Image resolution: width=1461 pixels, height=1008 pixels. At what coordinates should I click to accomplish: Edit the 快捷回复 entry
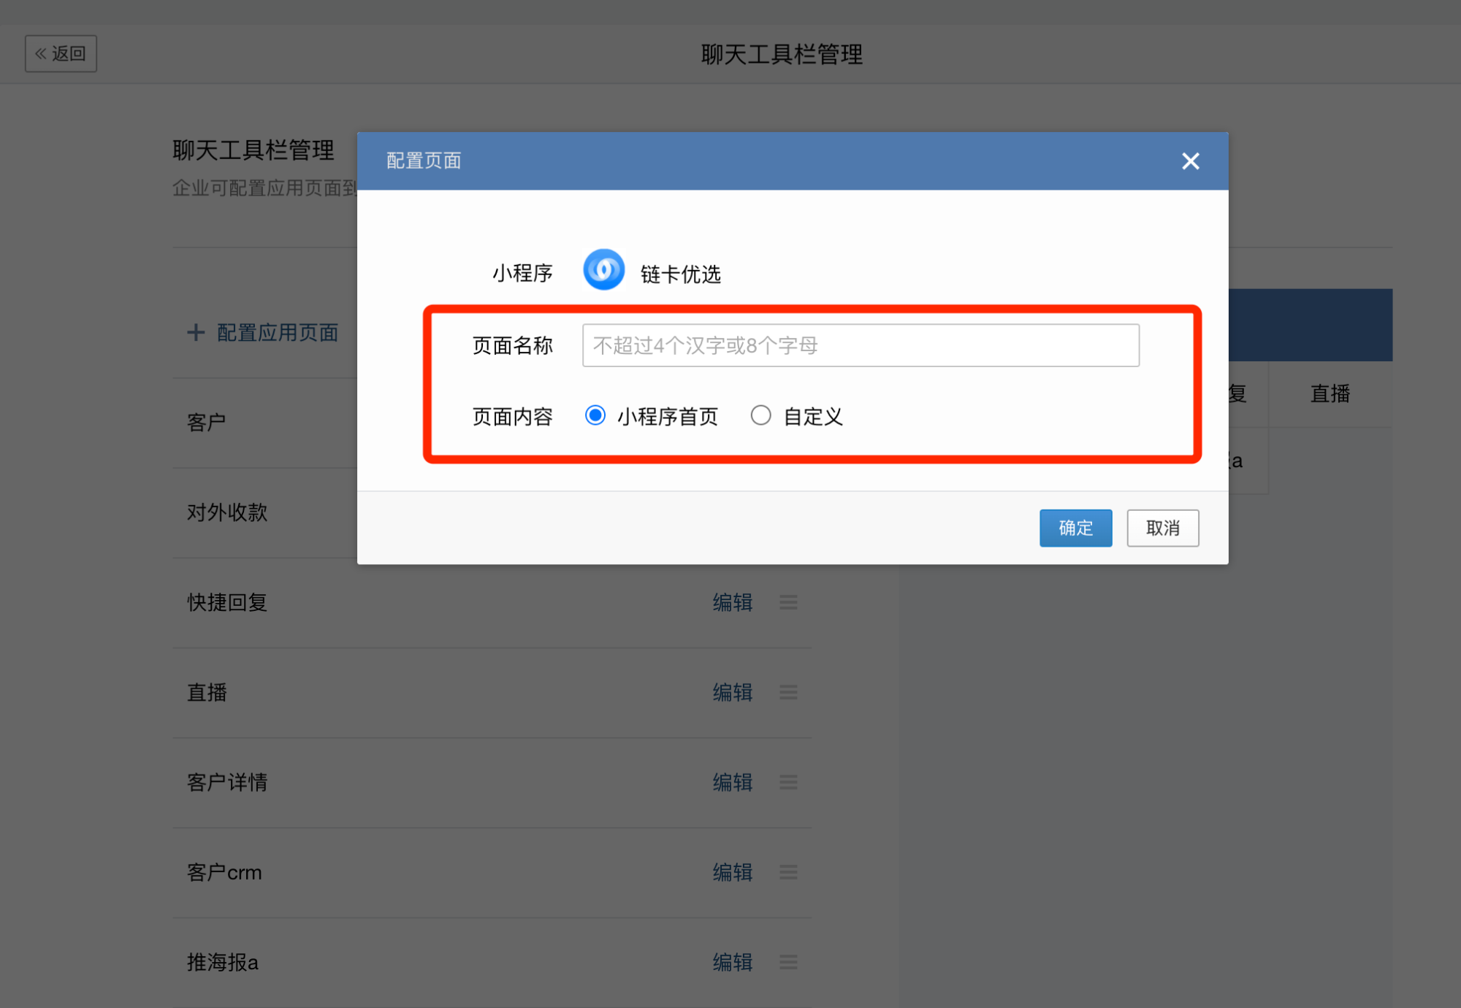click(732, 602)
